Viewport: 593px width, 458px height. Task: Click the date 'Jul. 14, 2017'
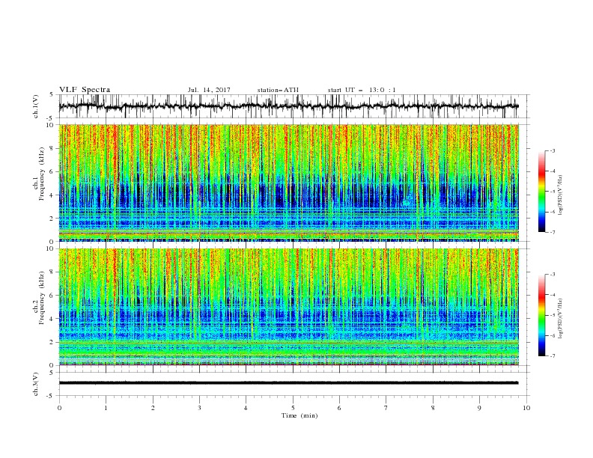pyautogui.click(x=209, y=90)
